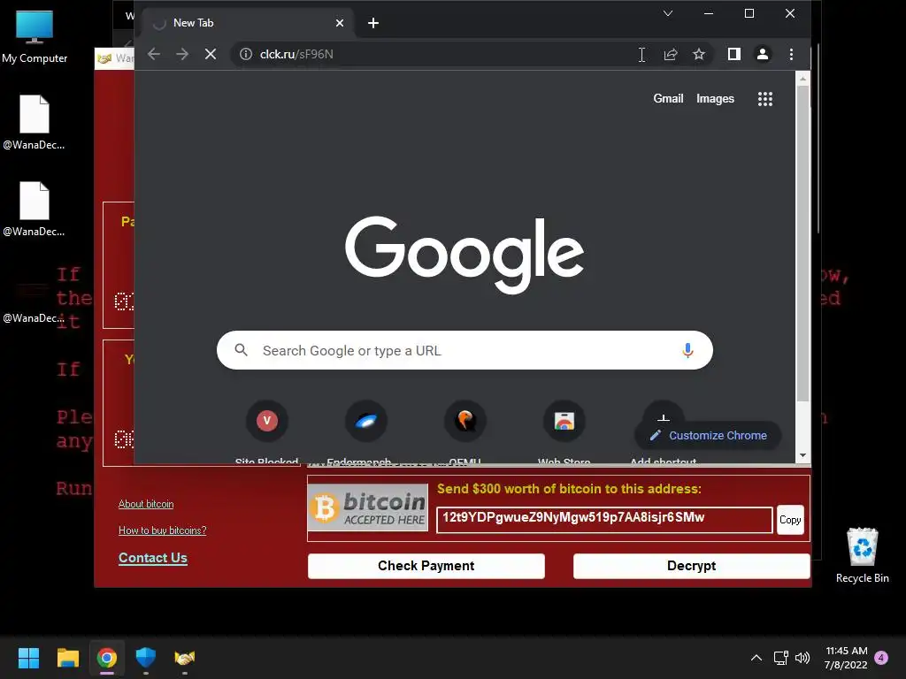Open Google Images link
906x679 pixels.
tap(715, 99)
